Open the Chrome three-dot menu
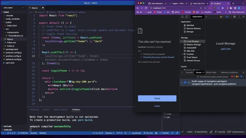This screenshot has width=246, height=138. tap(243, 8)
